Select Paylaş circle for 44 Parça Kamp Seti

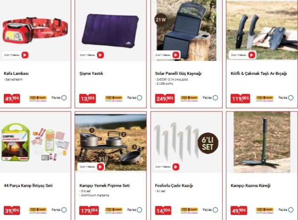pos(64,210)
